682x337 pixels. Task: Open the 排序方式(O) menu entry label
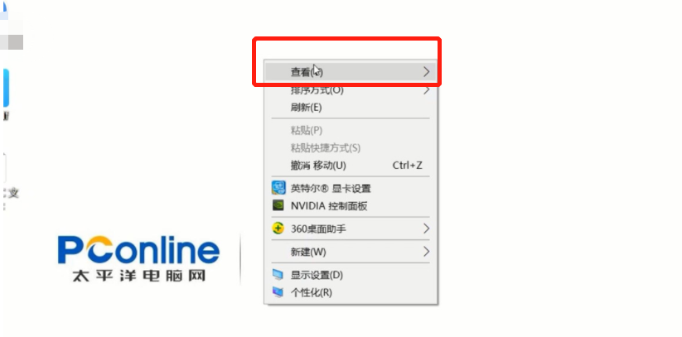tap(317, 90)
